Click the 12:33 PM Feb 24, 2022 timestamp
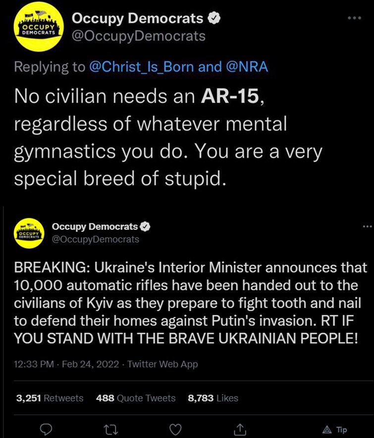The width and height of the screenshot is (374, 438). click(66, 364)
